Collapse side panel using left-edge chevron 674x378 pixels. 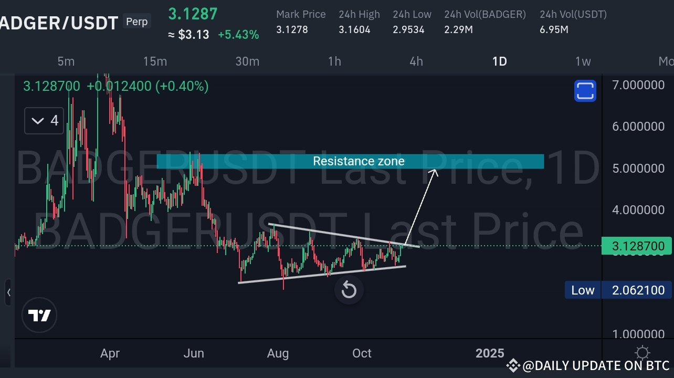tap(9, 292)
